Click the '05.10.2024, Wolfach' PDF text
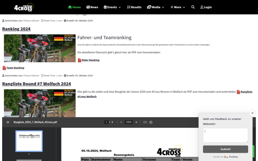This screenshot has height=161, width=258. [96, 151]
